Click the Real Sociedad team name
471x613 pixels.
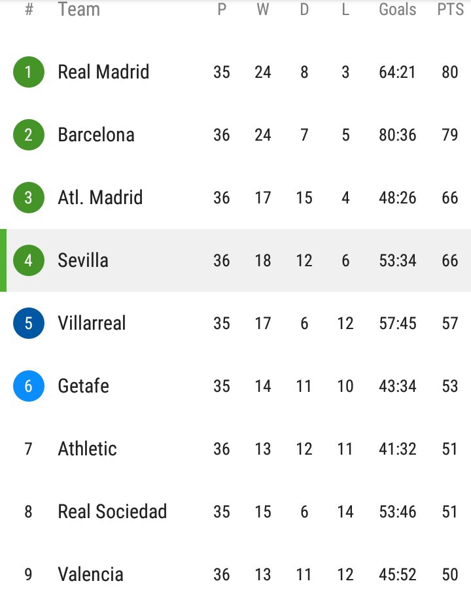(x=113, y=512)
